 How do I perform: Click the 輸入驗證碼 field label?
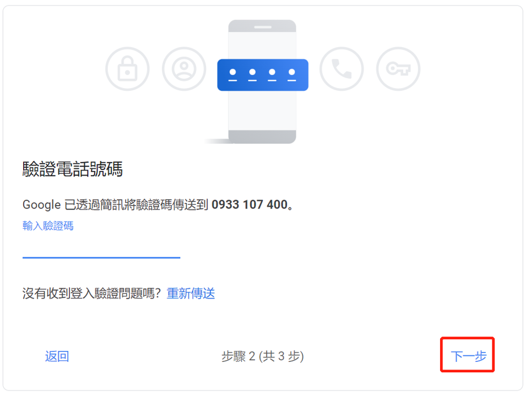48,226
